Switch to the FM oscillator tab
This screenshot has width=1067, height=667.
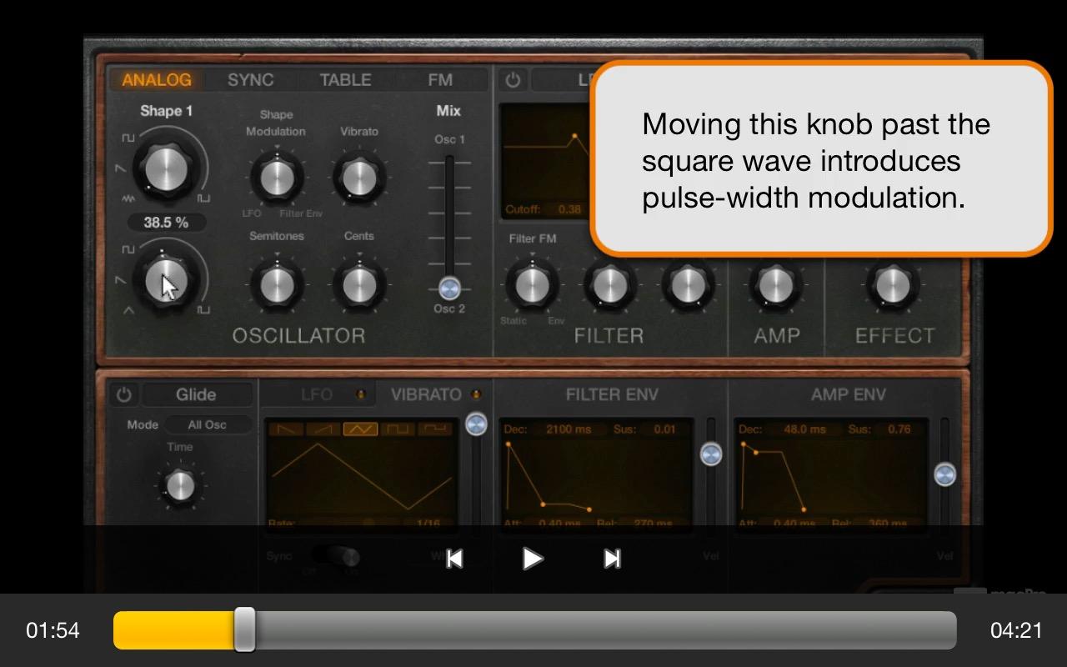[x=440, y=80]
